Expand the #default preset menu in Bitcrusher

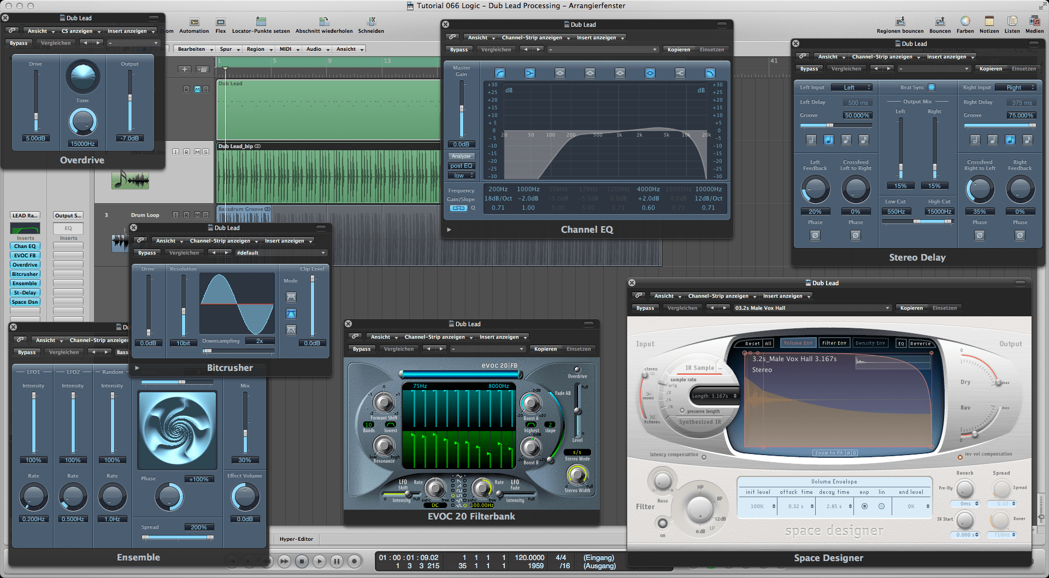281,253
